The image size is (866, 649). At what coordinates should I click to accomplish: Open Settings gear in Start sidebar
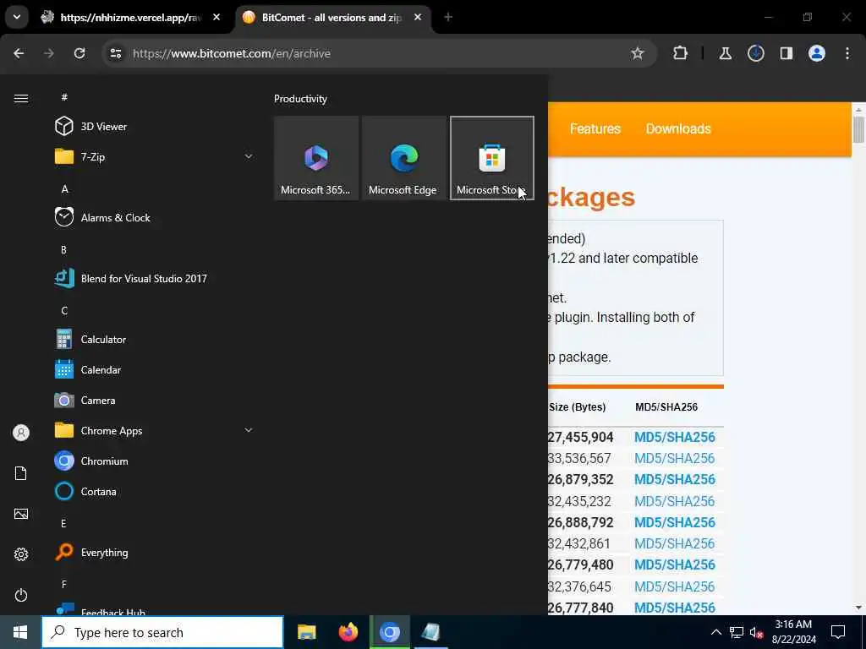click(x=21, y=554)
